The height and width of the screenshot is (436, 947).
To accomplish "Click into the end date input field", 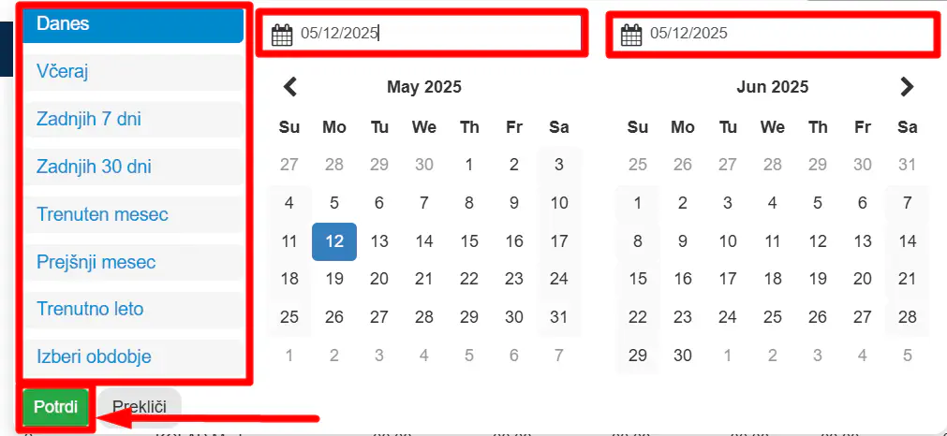I will coord(773,33).
